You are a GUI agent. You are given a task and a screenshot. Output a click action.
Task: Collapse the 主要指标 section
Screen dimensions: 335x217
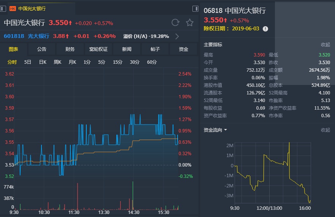[325, 44]
